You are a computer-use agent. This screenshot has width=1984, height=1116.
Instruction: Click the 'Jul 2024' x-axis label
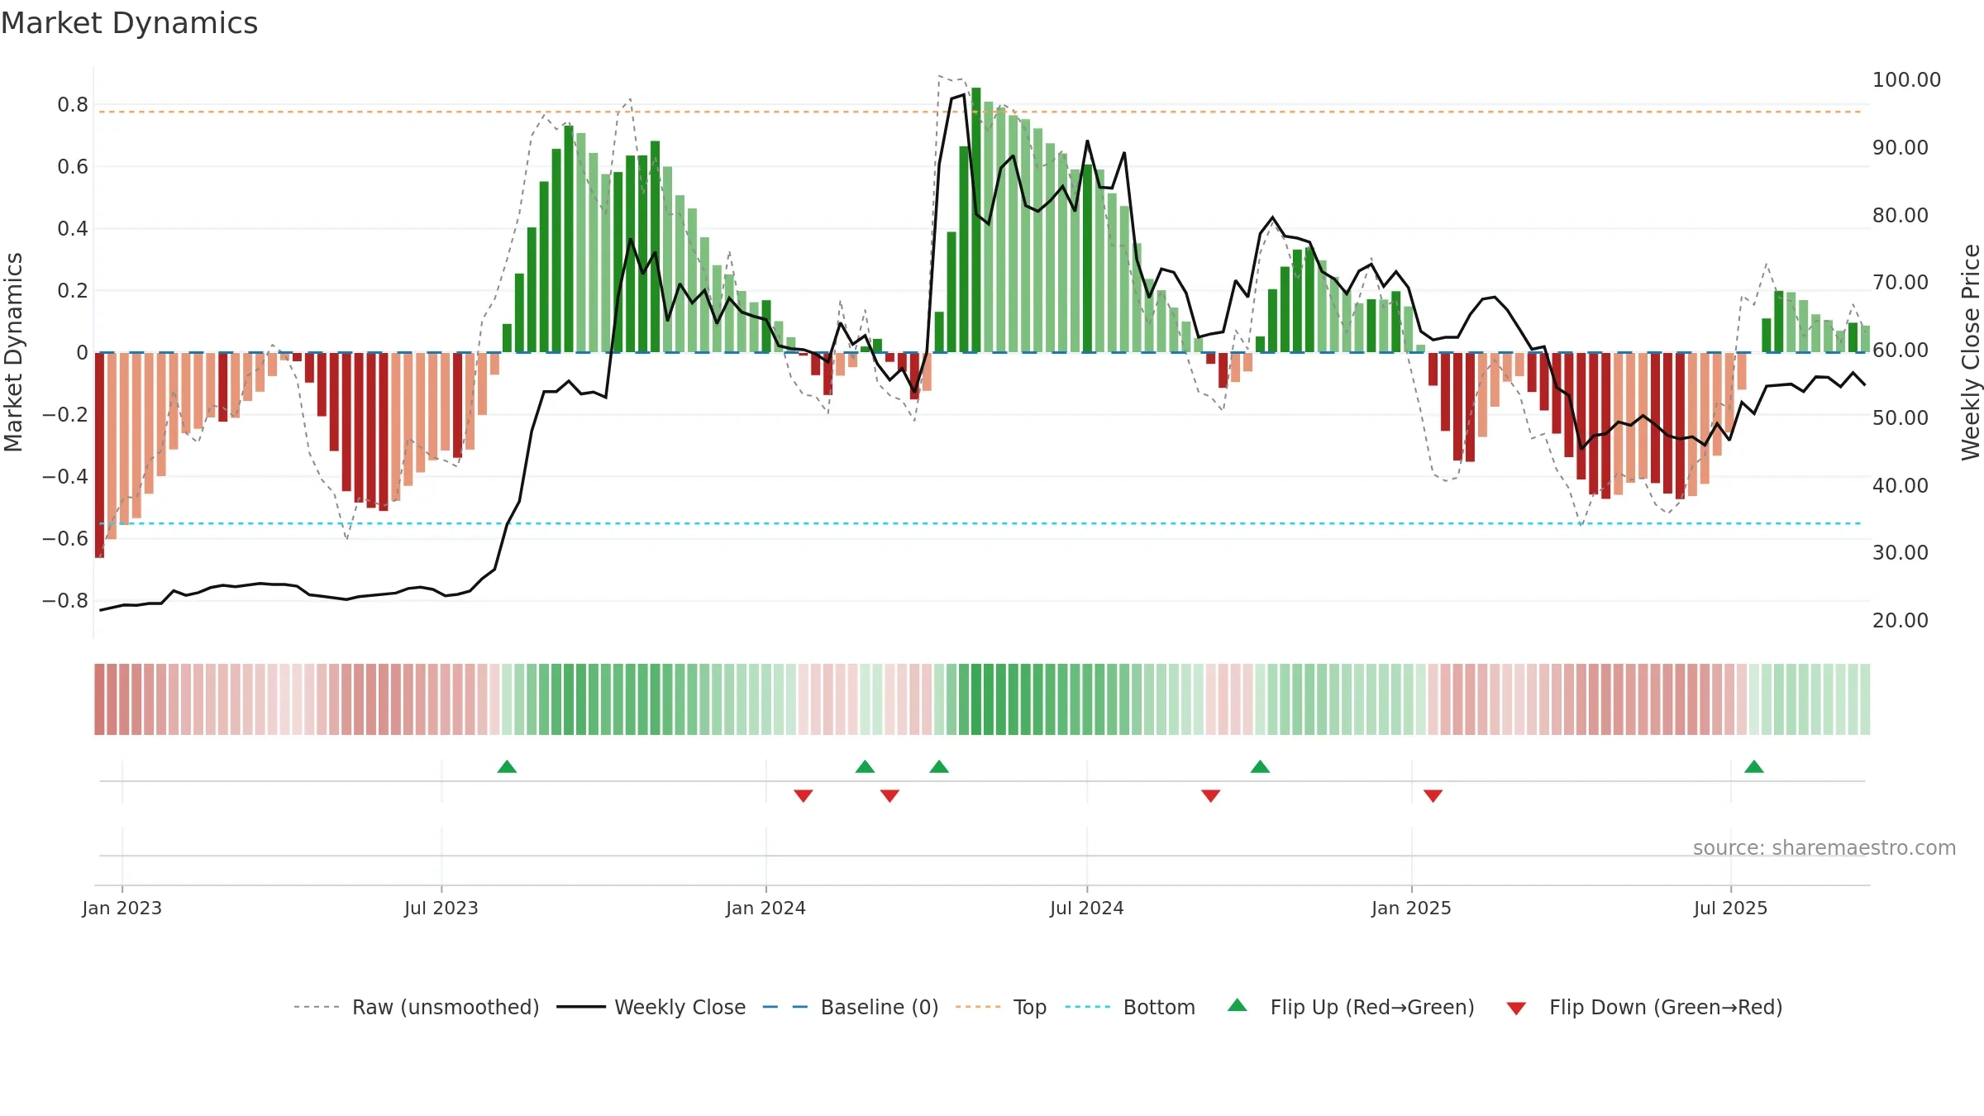click(x=1087, y=908)
